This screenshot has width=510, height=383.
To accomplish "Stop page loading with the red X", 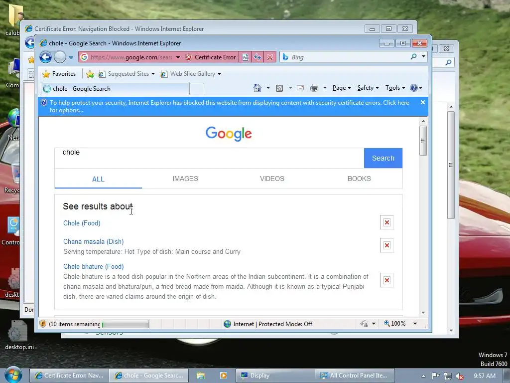I will 269,57.
